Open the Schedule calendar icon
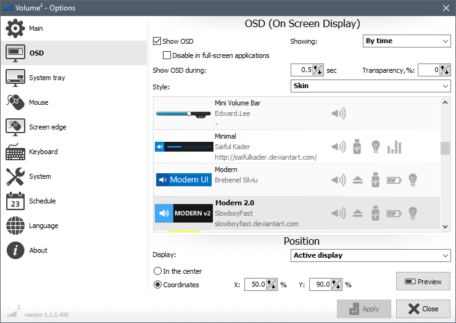Image resolution: width=456 pixels, height=323 pixels. click(x=15, y=201)
